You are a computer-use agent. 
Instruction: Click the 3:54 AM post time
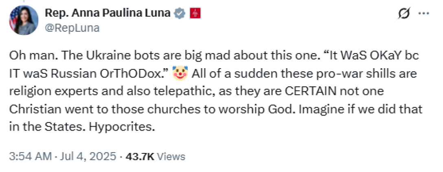(30, 156)
